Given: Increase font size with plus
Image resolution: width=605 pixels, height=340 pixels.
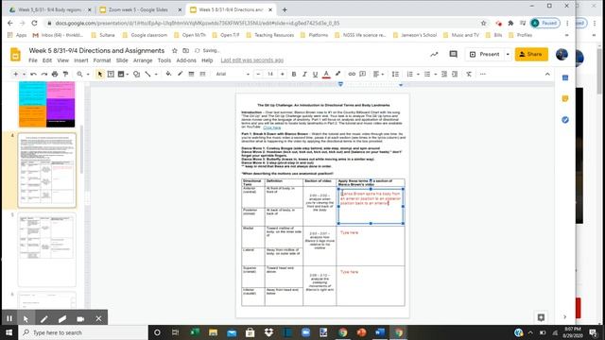Looking at the screenshot, I should click(283, 74).
